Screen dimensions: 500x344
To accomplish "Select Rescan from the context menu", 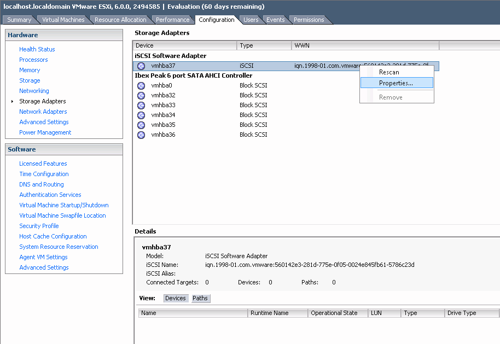I will [x=389, y=72].
